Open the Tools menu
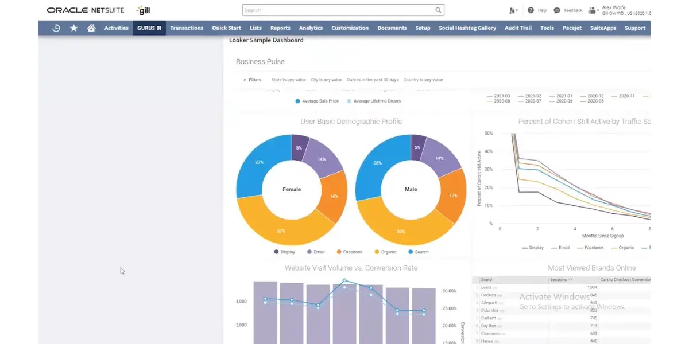Viewport: 689px width, 344px height. pos(547,28)
